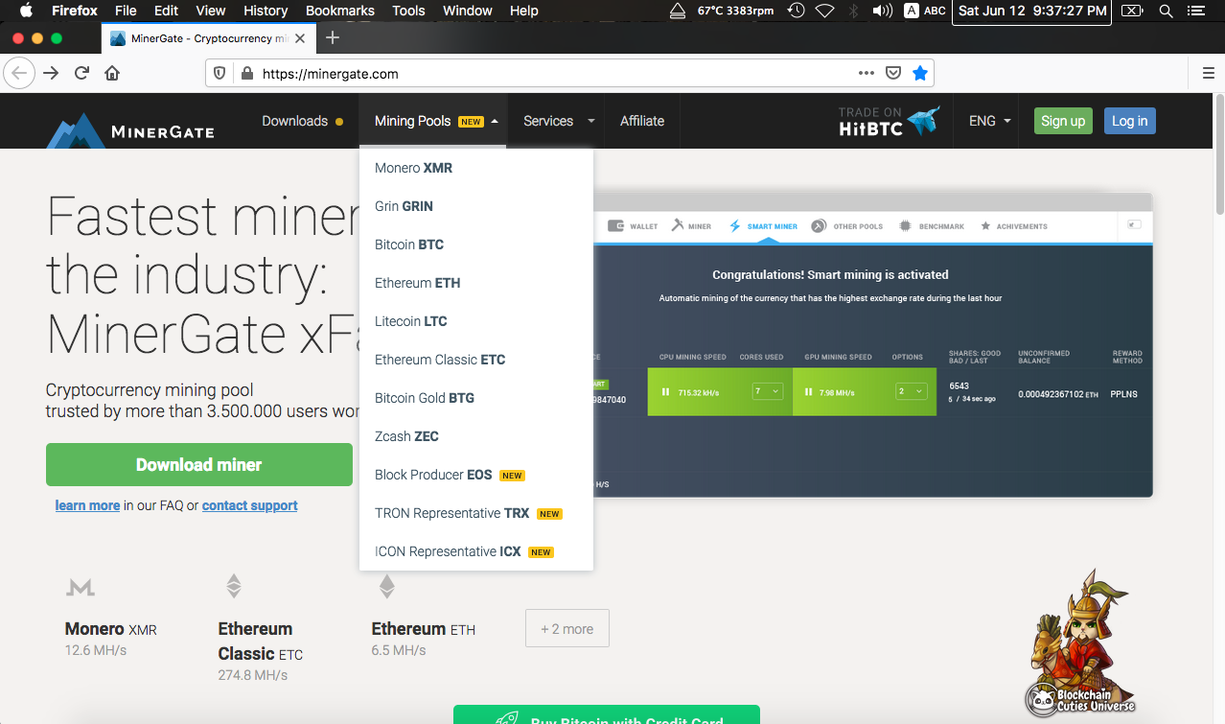
Task: Select Ethereum ETH mining pool
Action: (476, 283)
